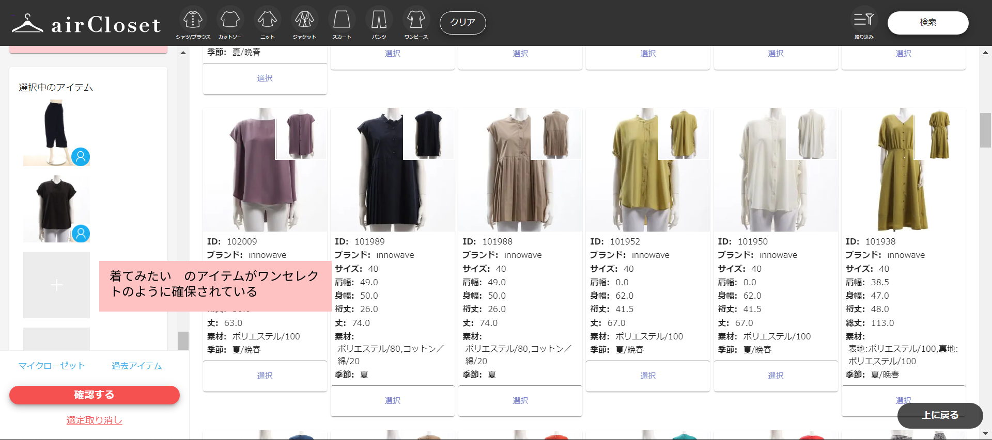
Task: Filter by スカート category icon
Action: [342, 21]
